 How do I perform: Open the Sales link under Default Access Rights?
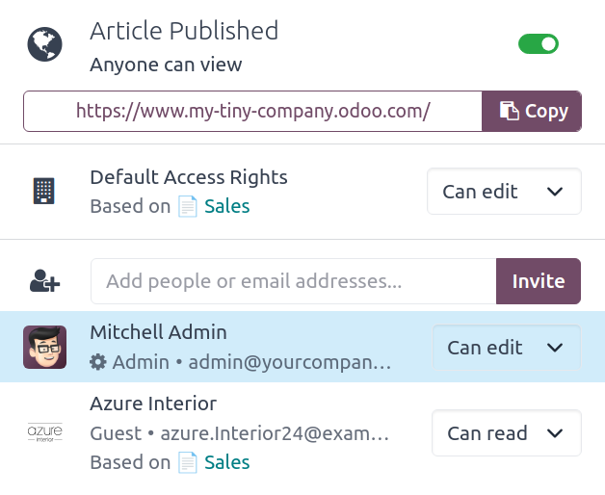(x=227, y=206)
